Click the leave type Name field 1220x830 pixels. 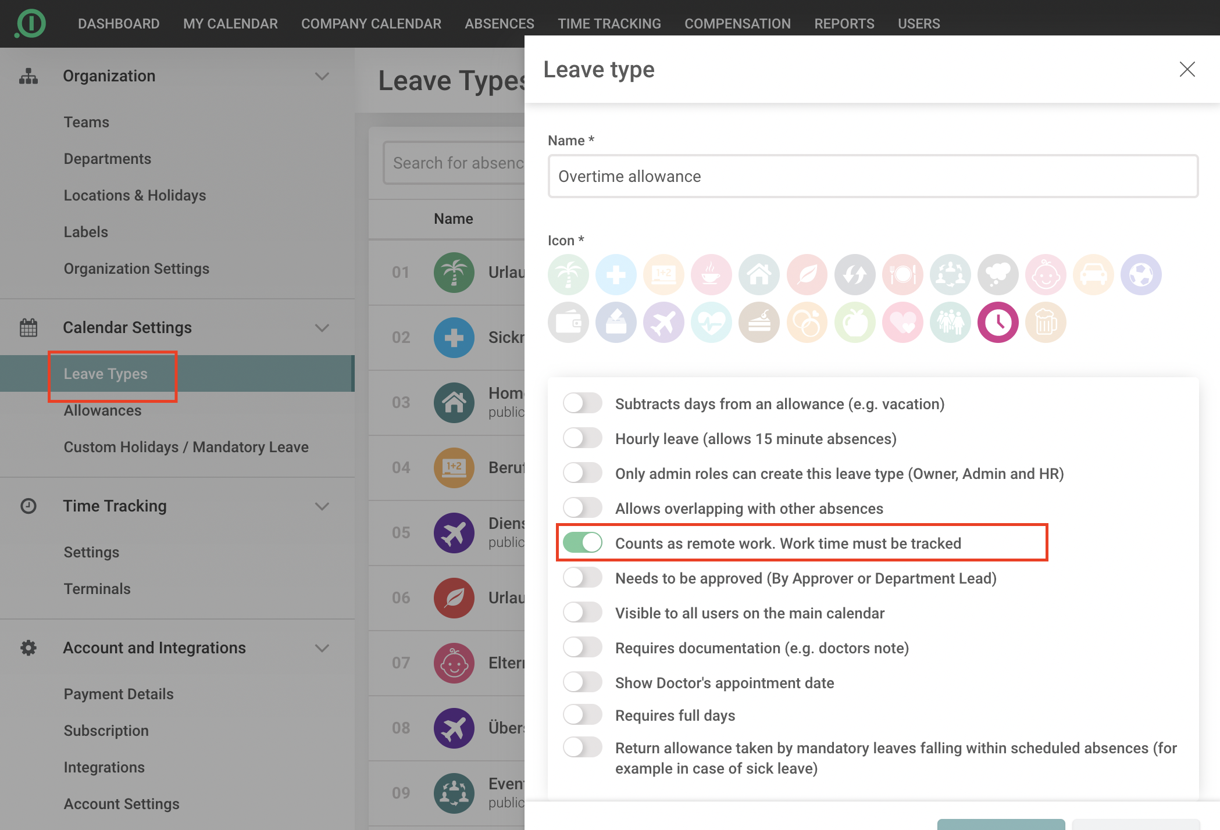[x=872, y=177]
